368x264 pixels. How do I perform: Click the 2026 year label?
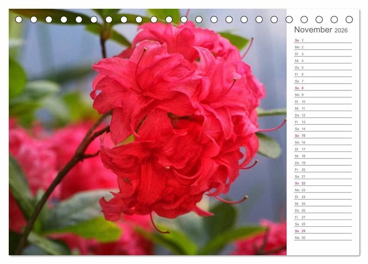(341, 30)
